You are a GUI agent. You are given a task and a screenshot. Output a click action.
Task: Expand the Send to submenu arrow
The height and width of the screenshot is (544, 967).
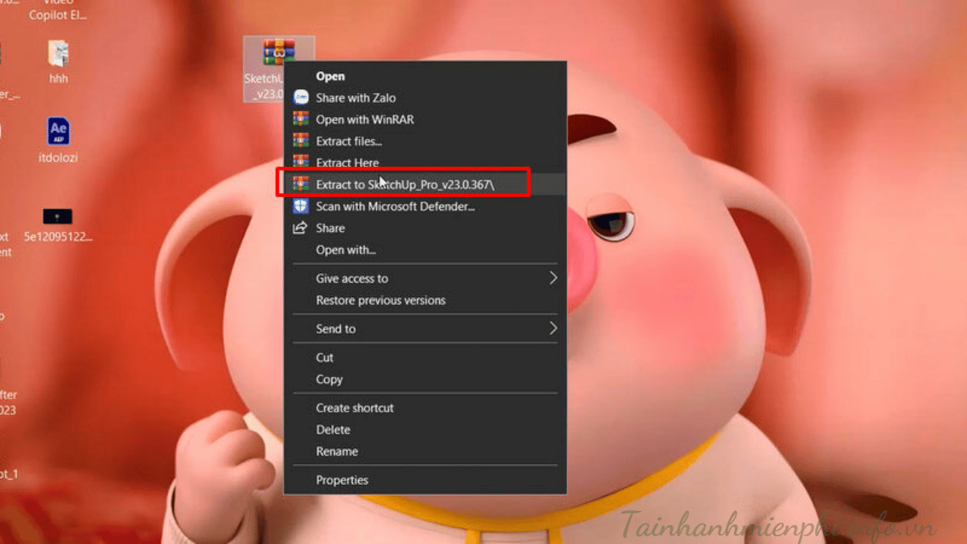(553, 329)
